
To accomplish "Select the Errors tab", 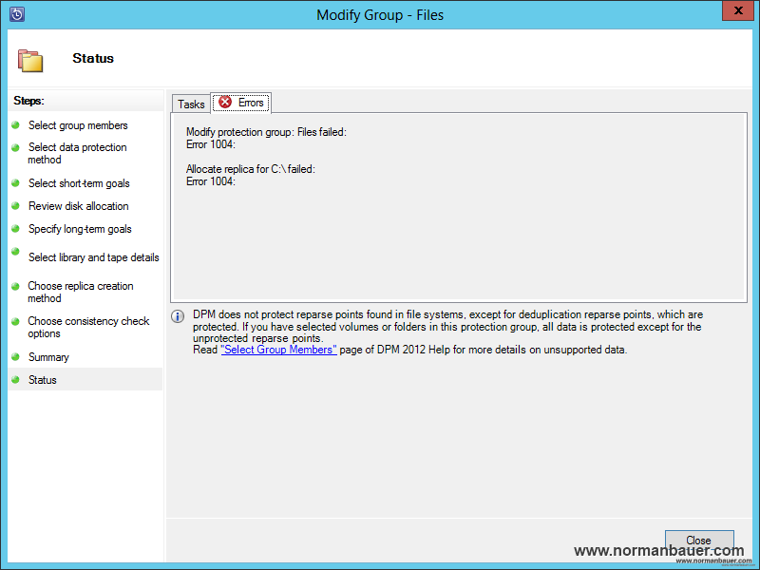I will [x=241, y=103].
